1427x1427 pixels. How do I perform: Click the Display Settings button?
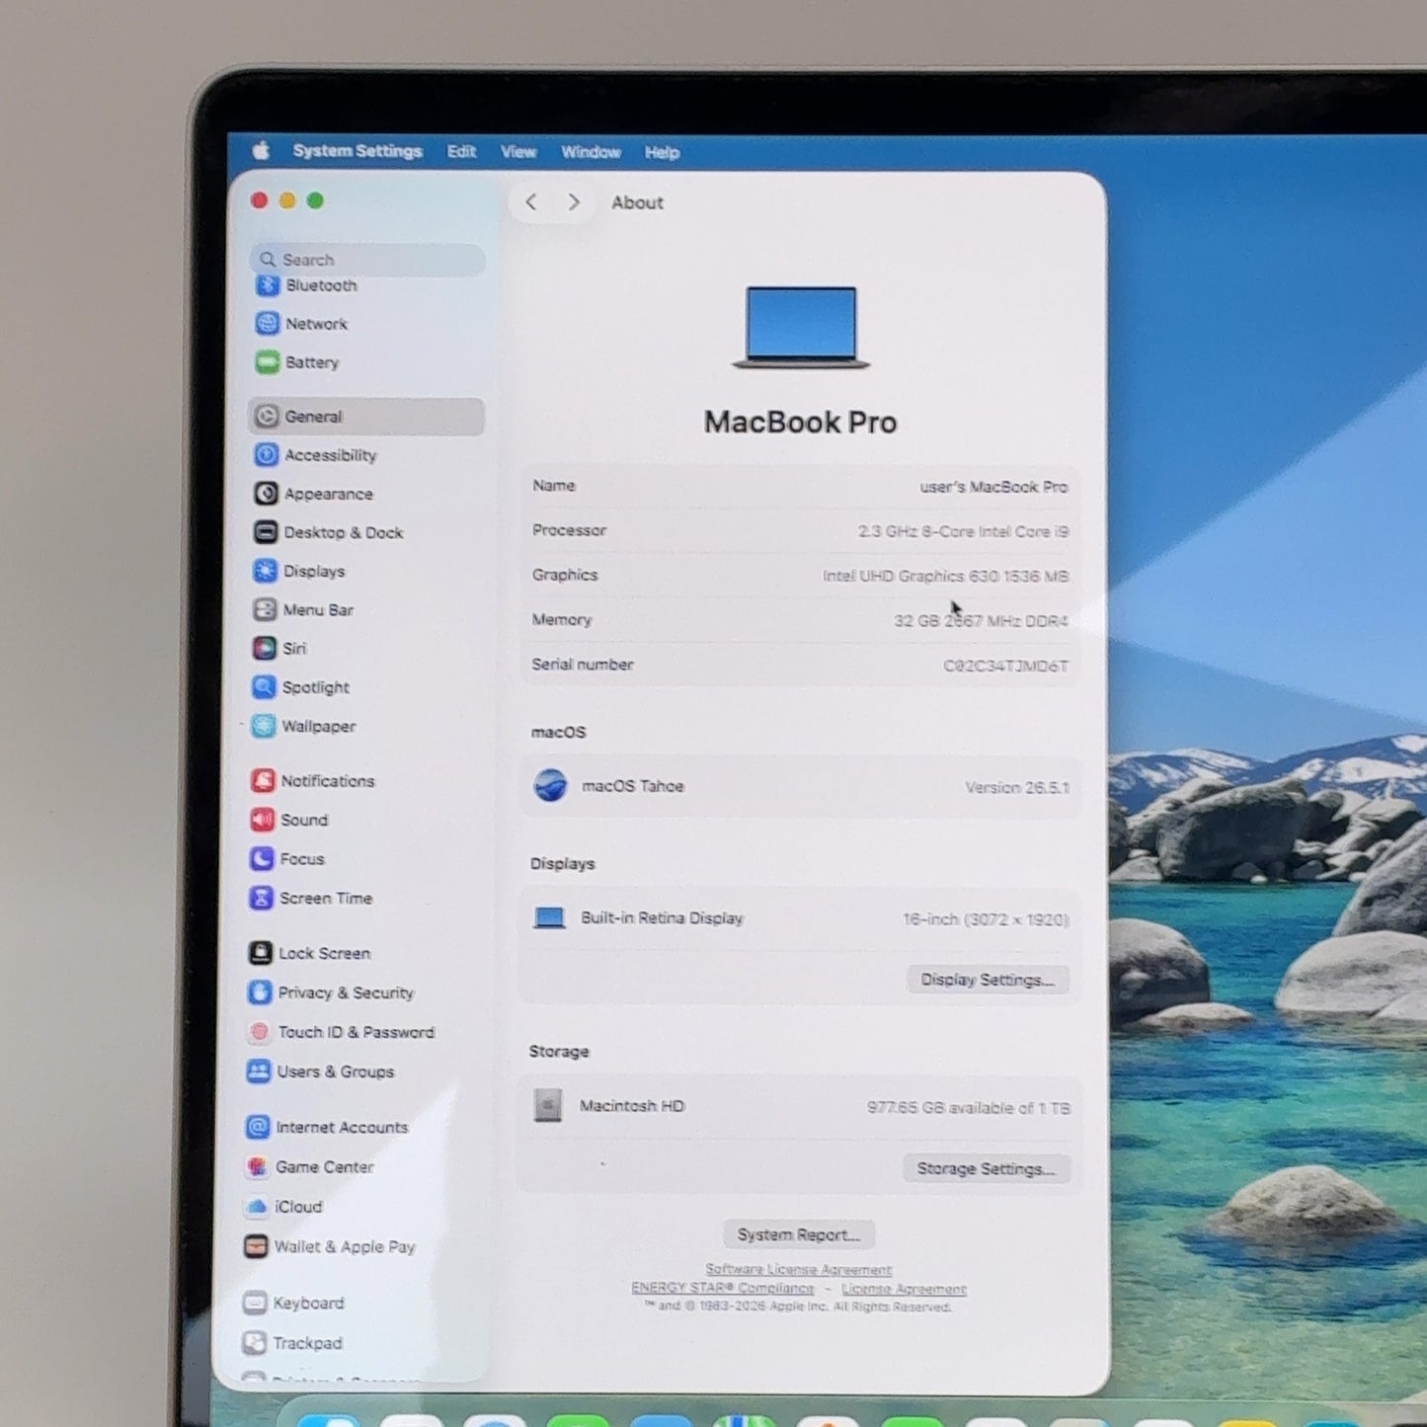[x=988, y=980]
